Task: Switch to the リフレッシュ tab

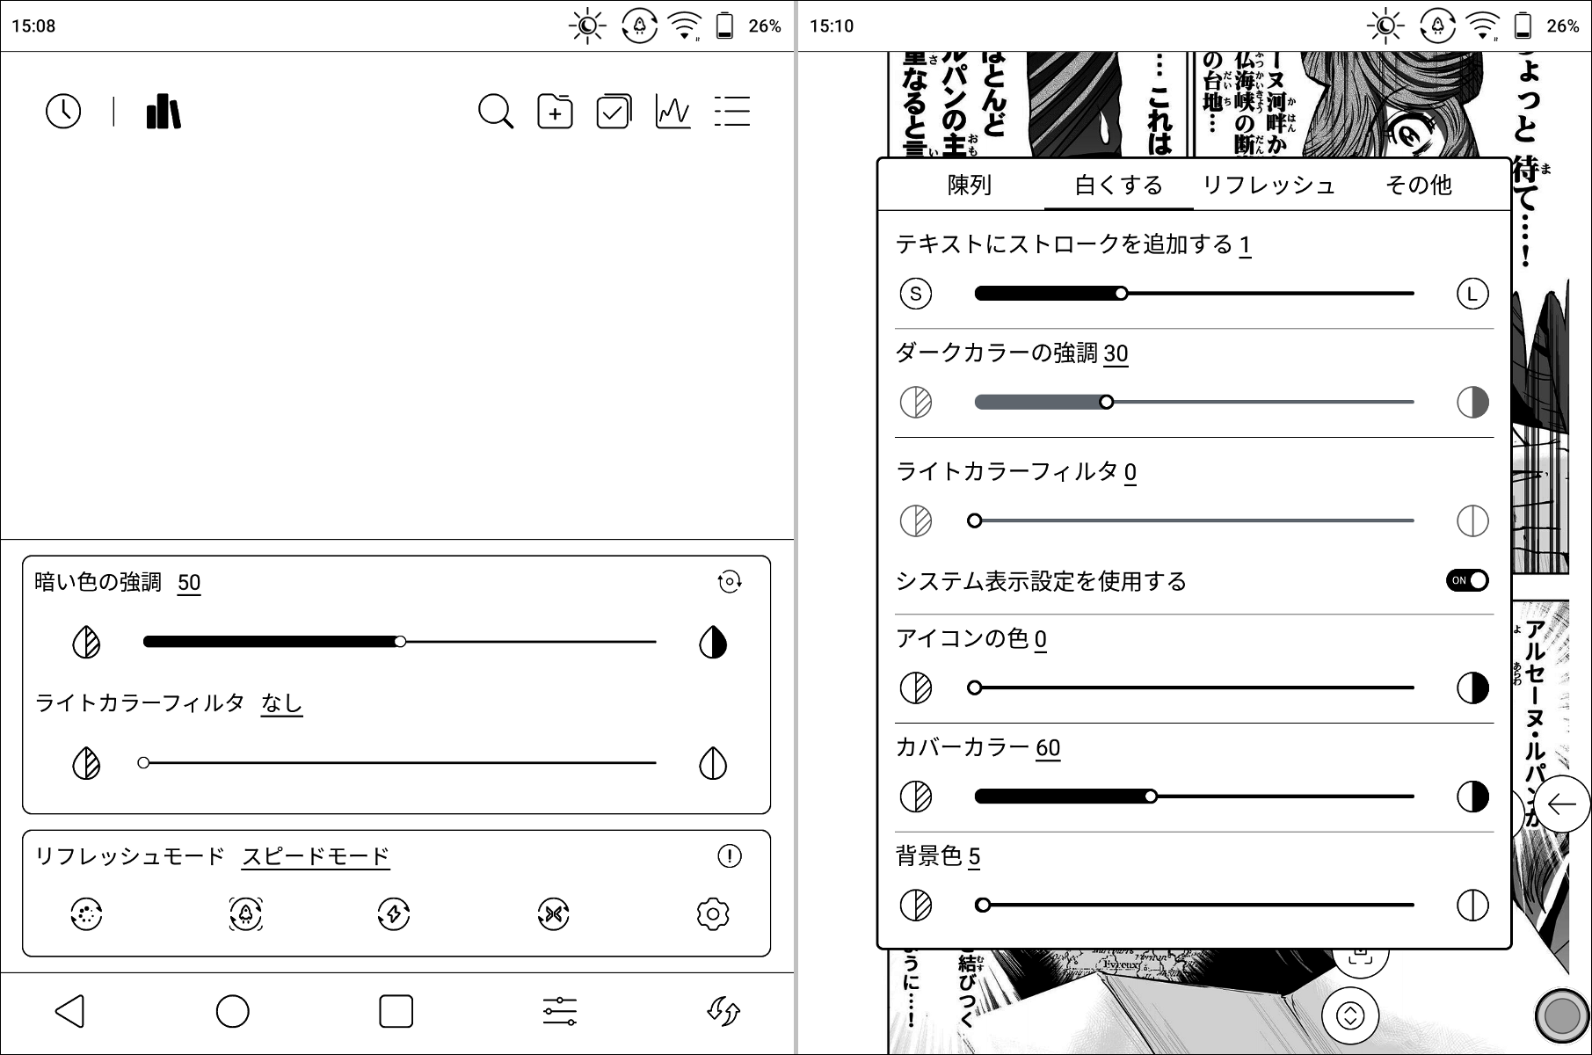Action: [x=1269, y=185]
